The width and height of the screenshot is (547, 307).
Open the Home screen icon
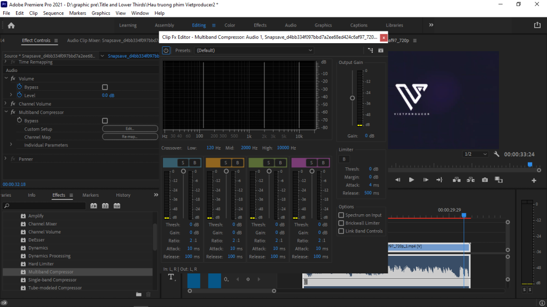(x=11, y=25)
